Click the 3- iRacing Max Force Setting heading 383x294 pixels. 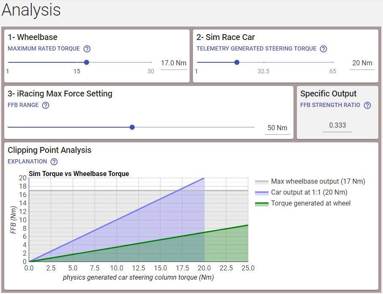tap(60, 94)
